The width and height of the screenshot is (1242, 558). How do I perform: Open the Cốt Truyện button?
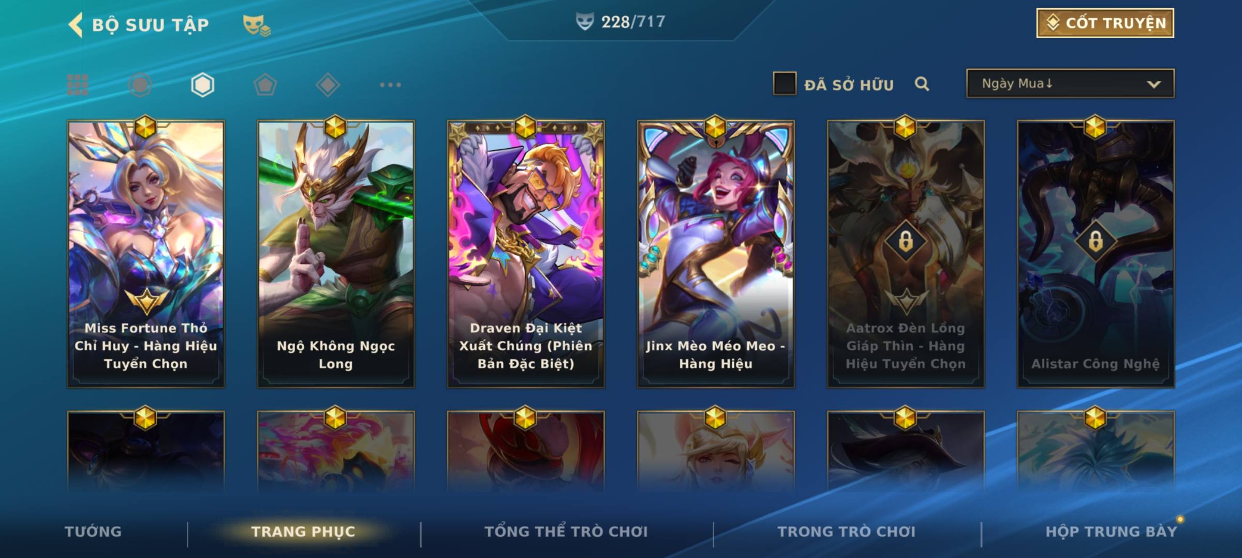coord(1105,23)
